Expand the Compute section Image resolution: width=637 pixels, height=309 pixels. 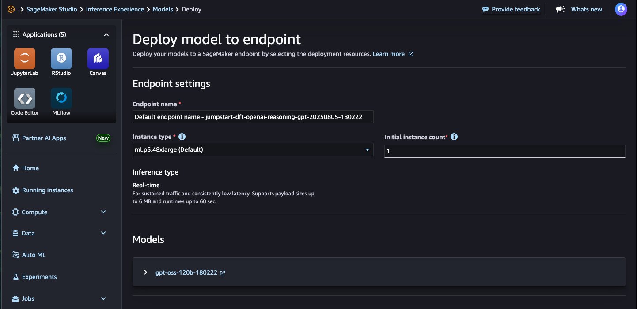(103, 212)
